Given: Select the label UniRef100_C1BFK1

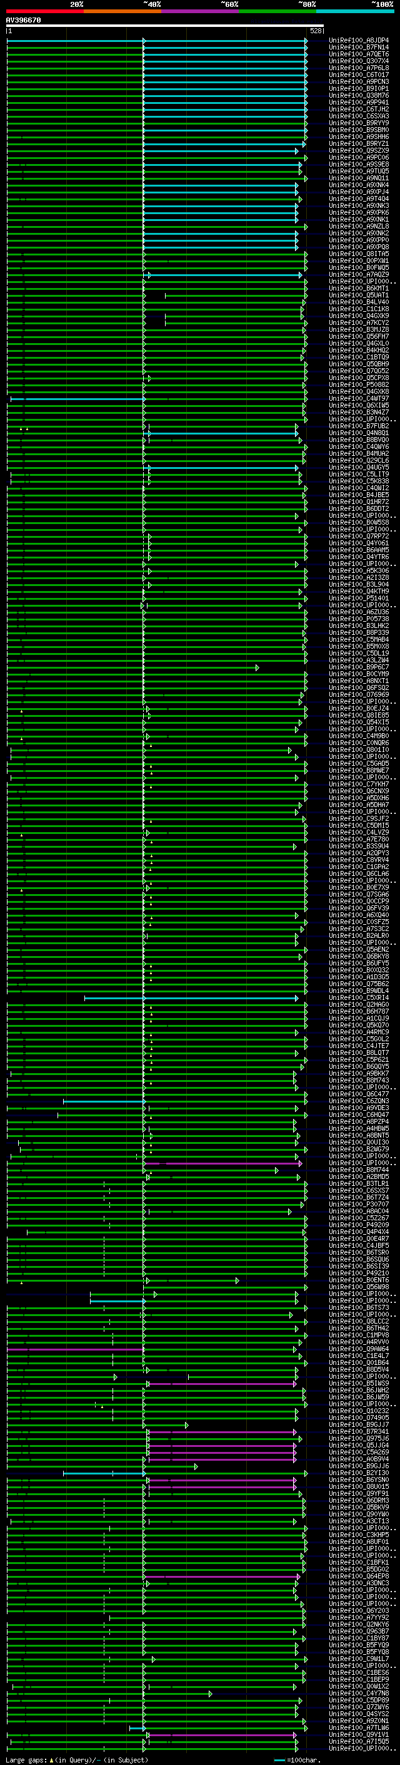Looking at the screenshot, I should 359,1563.
